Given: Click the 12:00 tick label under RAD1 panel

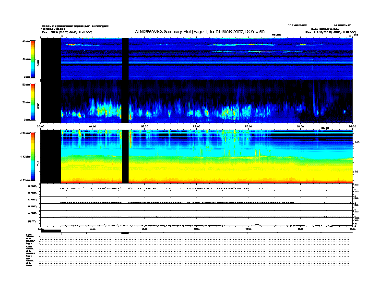Looking at the screenshot, I should pos(197,126).
